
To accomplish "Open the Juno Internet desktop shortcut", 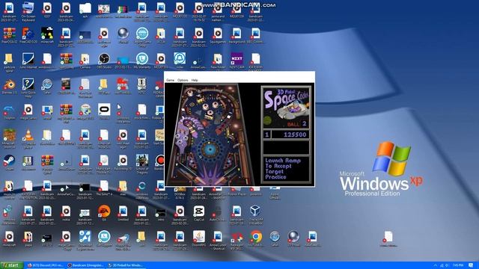I will [28, 61].
